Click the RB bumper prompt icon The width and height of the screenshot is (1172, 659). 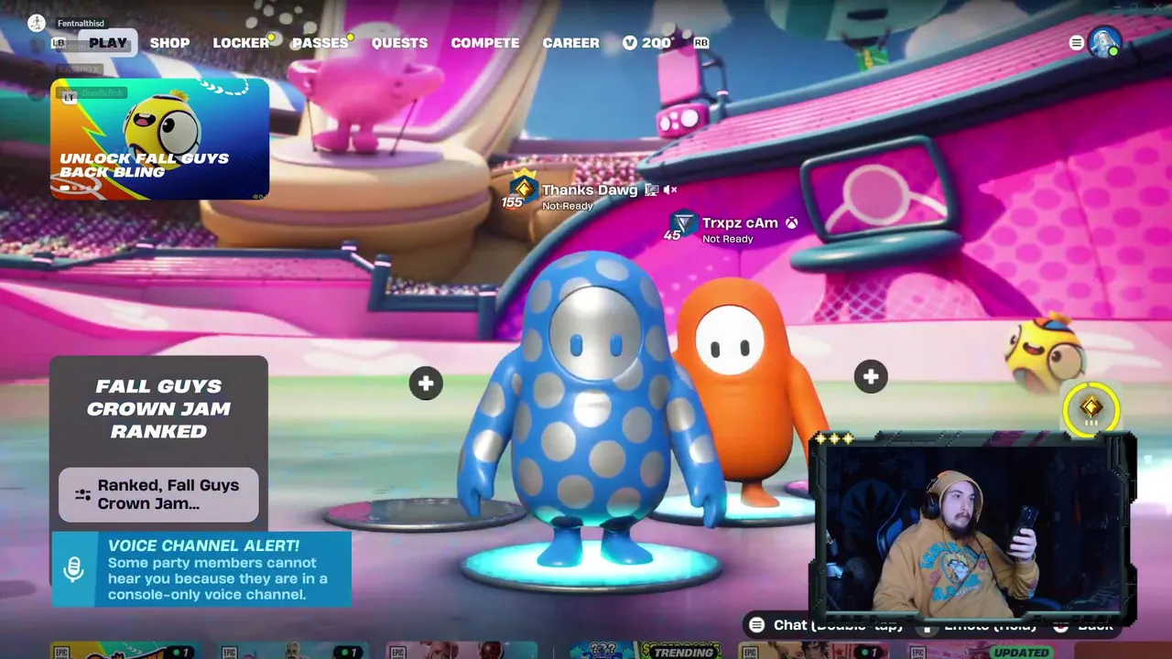tap(701, 43)
